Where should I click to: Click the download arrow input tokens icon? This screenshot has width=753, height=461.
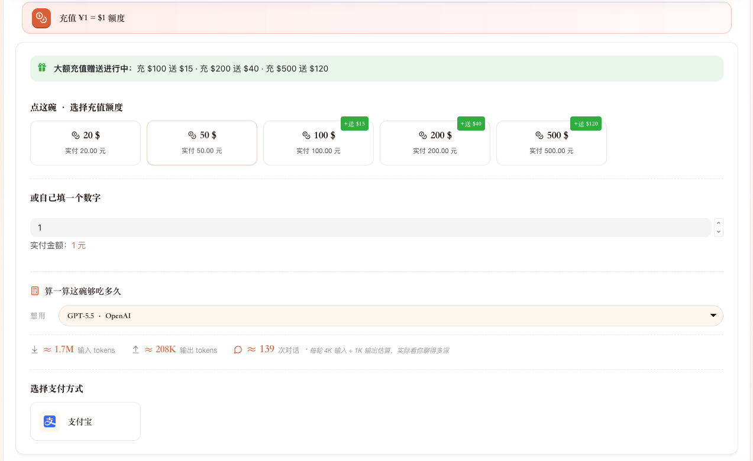click(34, 350)
